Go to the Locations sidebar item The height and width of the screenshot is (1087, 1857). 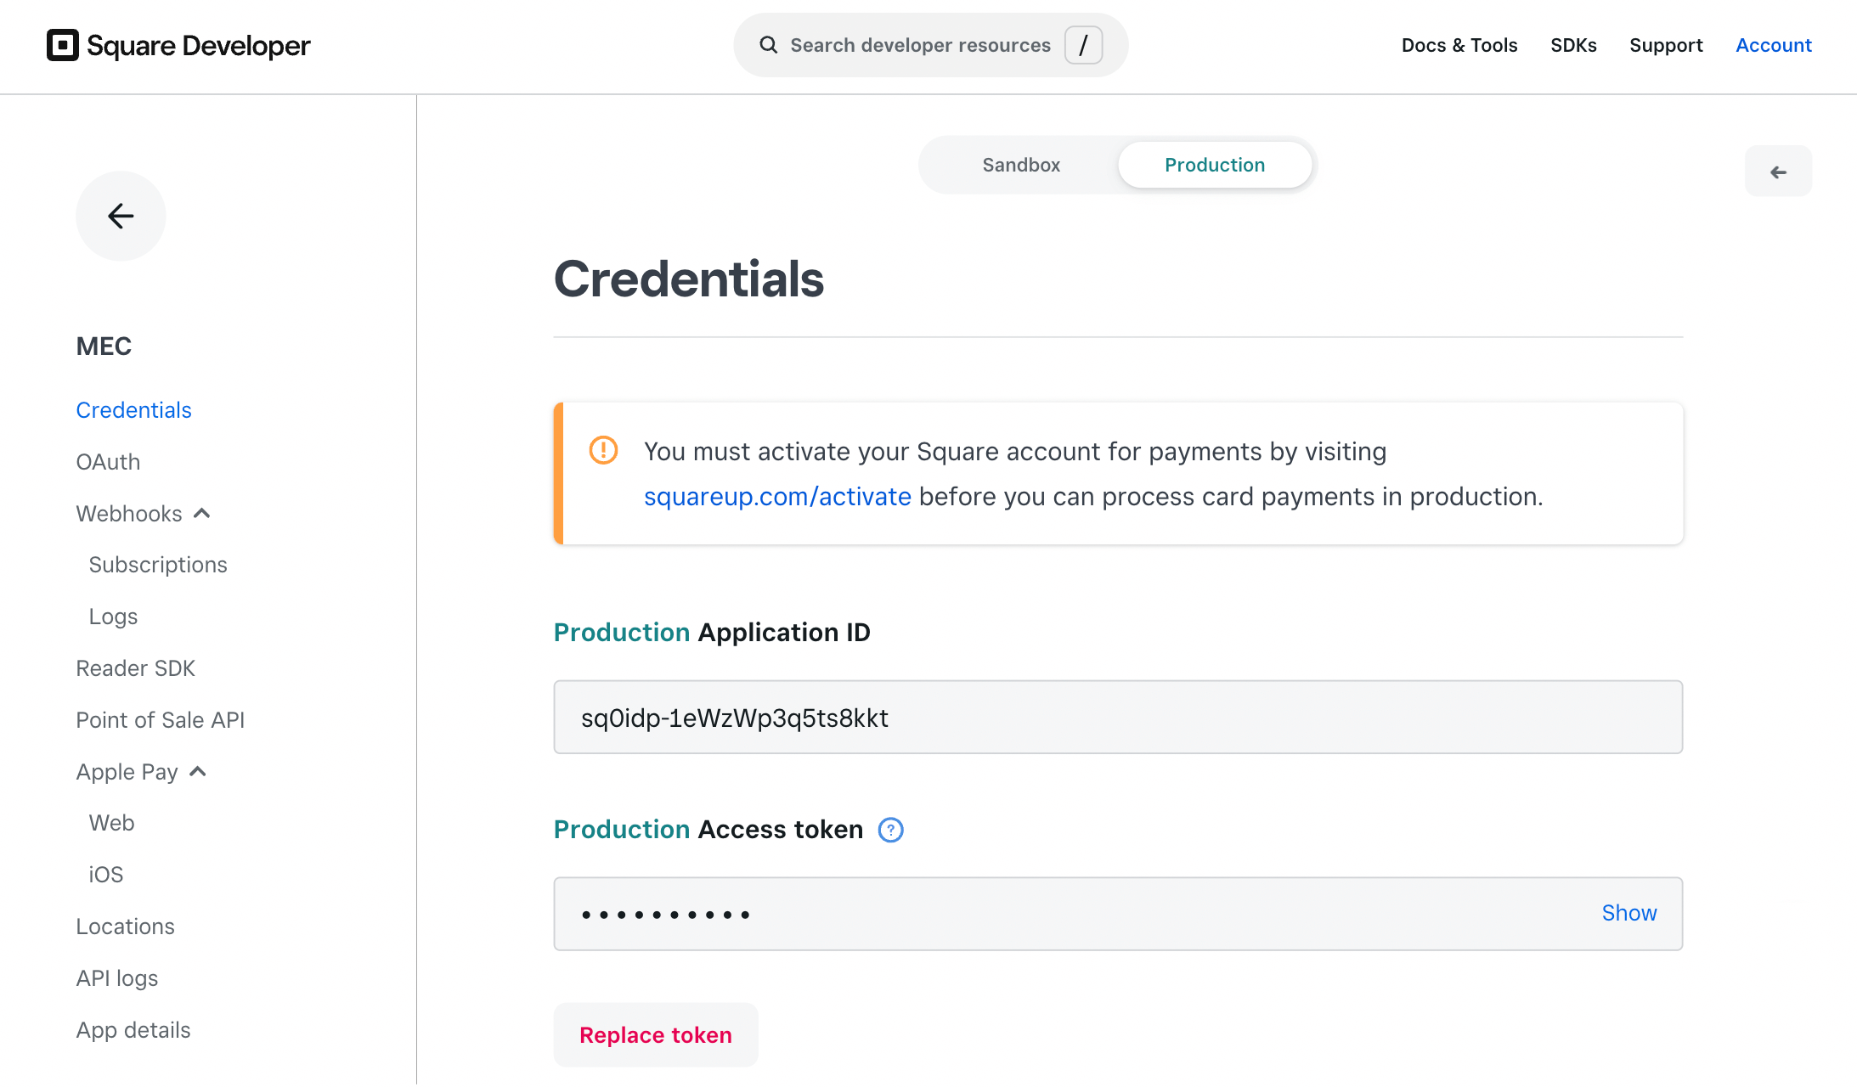click(x=125, y=926)
